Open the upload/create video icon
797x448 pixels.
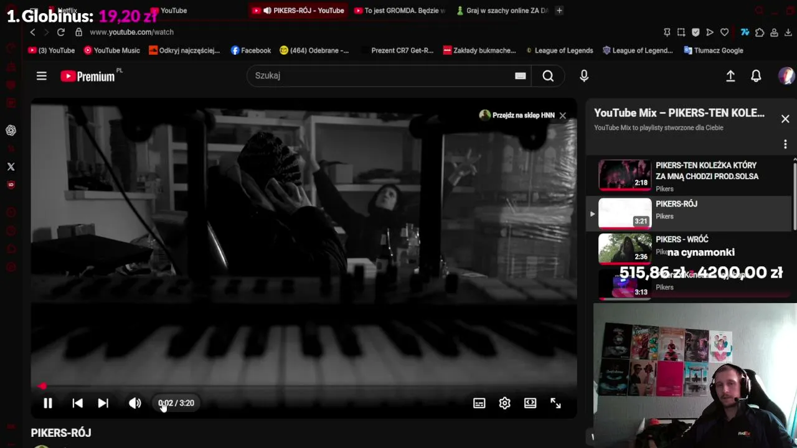(730, 76)
